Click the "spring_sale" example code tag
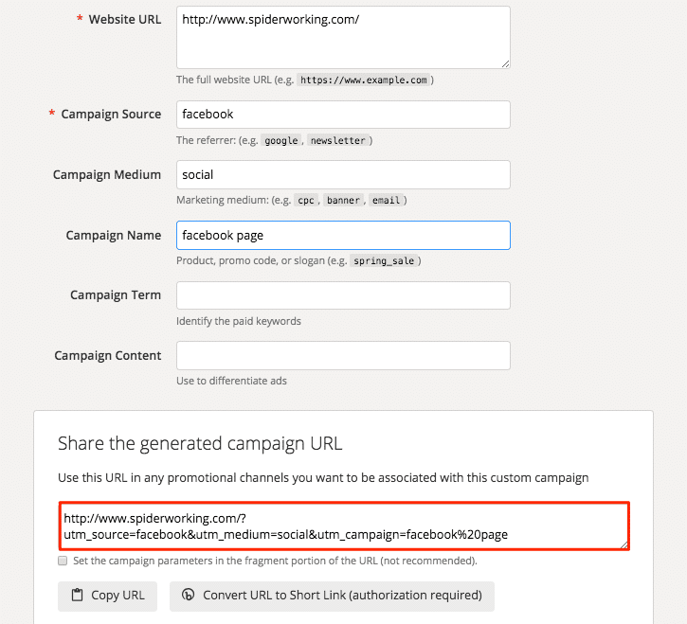The width and height of the screenshot is (687, 624). tap(384, 260)
